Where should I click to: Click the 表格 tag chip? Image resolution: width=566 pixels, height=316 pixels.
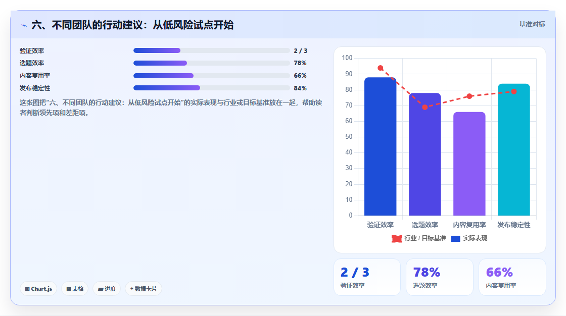click(75, 289)
